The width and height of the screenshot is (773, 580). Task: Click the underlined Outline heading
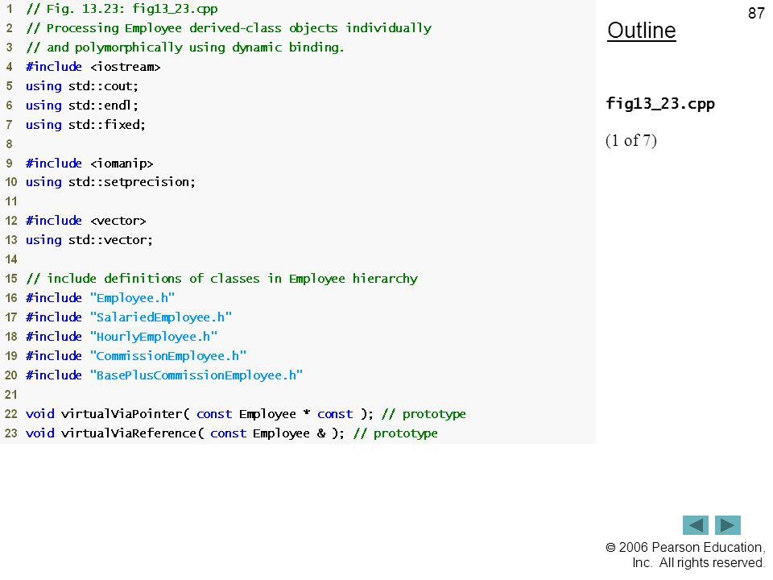(642, 31)
